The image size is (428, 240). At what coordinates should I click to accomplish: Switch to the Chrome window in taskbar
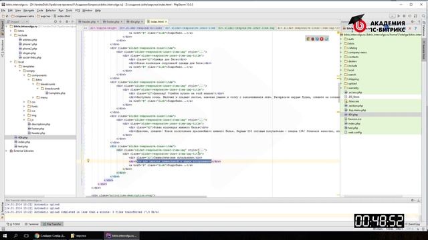50,235
